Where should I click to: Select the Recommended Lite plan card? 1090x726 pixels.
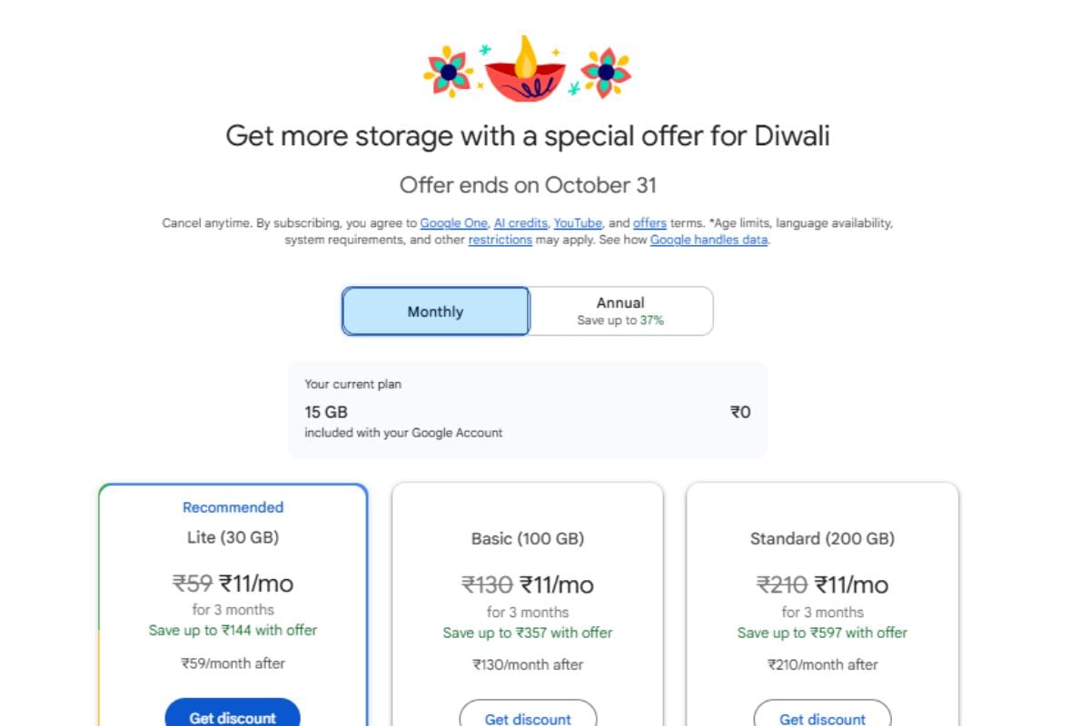(233, 604)
